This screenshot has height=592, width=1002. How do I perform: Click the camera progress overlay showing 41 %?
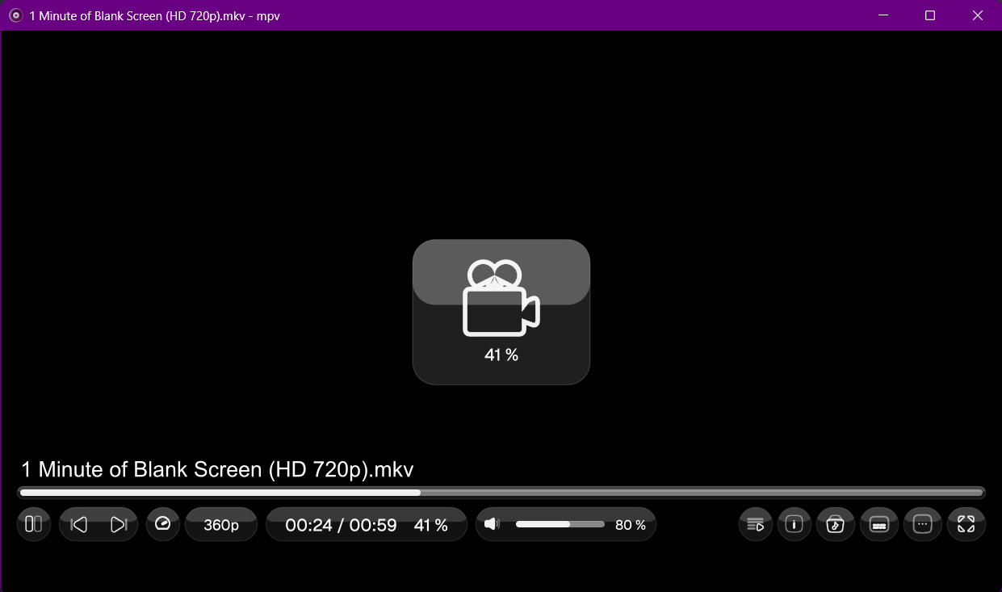click(501, 312)
